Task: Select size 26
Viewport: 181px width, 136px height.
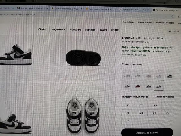Action: [128, 120]
